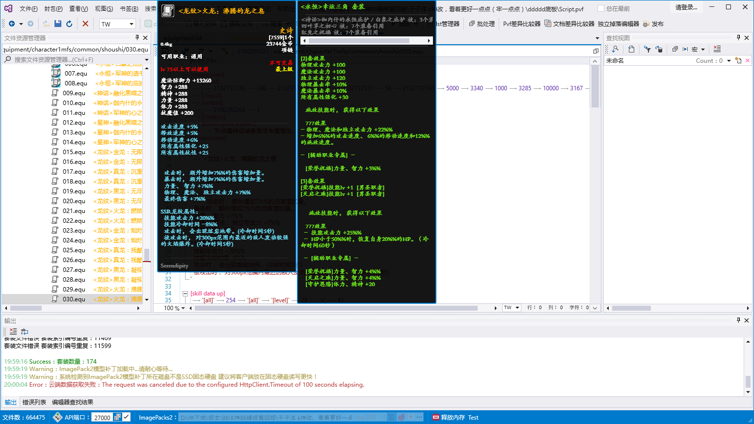Viewport: 754px width, 424px height.
Task: Open the 100 % zoom dropdown
Action: (184, 308)
